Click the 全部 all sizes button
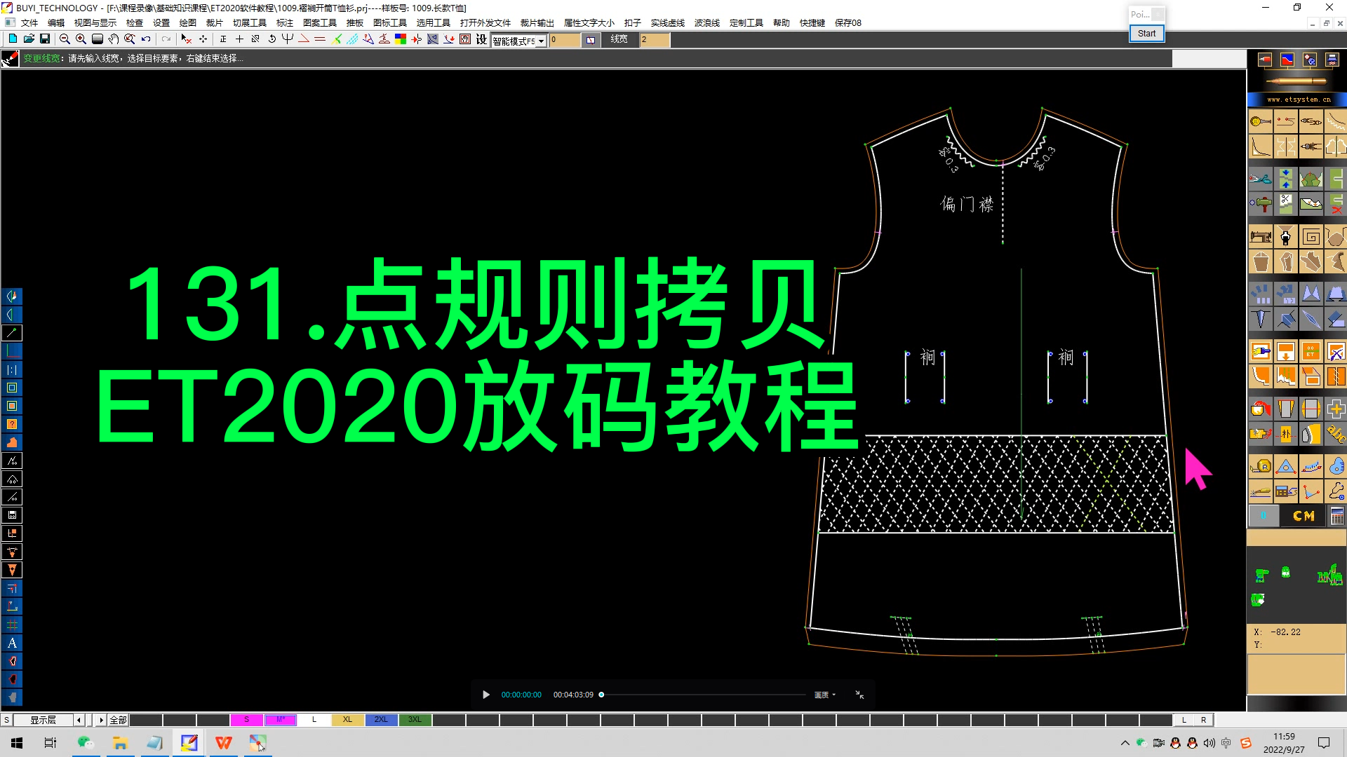This screenshot has height=757, width=1347. pyautogui.click(x=118, y=720)
